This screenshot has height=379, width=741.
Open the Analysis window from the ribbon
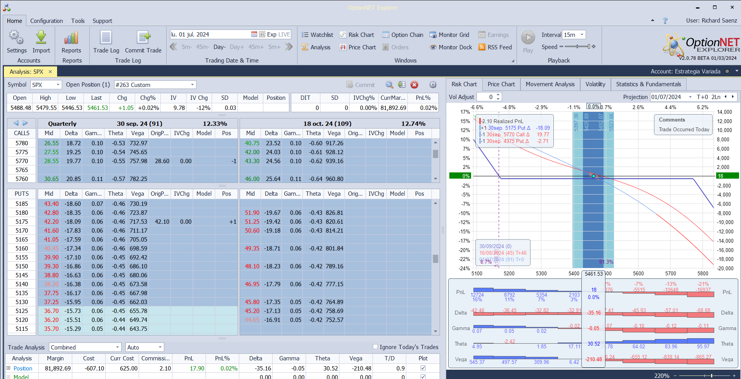point(316,47)
